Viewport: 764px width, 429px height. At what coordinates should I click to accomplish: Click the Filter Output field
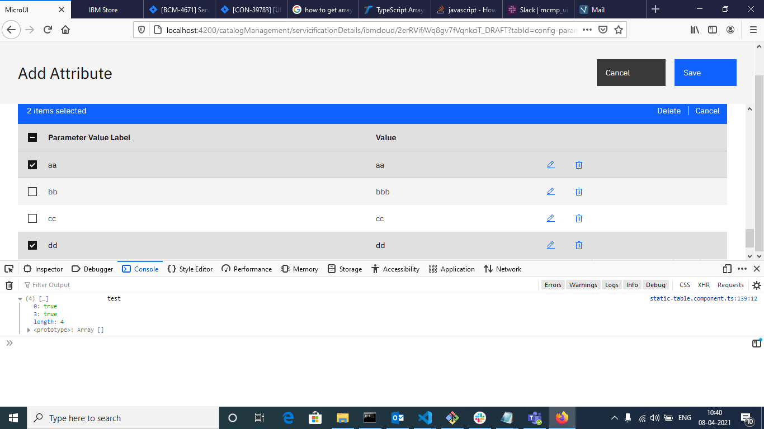280,285
